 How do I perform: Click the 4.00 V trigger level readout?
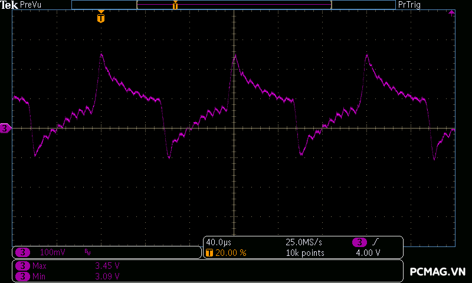[368, 252]
